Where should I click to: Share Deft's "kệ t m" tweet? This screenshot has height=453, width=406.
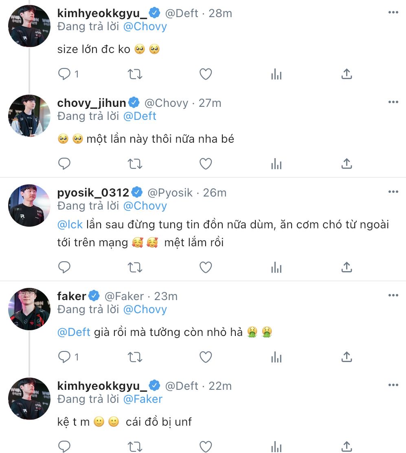(x=346, y=446)
